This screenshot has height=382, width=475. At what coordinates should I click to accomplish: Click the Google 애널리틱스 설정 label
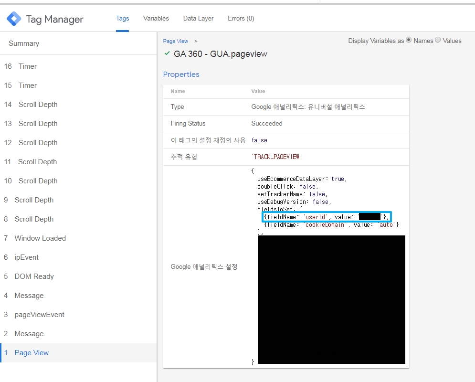coord(204,266)
